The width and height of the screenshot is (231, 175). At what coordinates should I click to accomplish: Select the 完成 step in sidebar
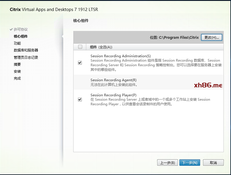pos(17,78)
